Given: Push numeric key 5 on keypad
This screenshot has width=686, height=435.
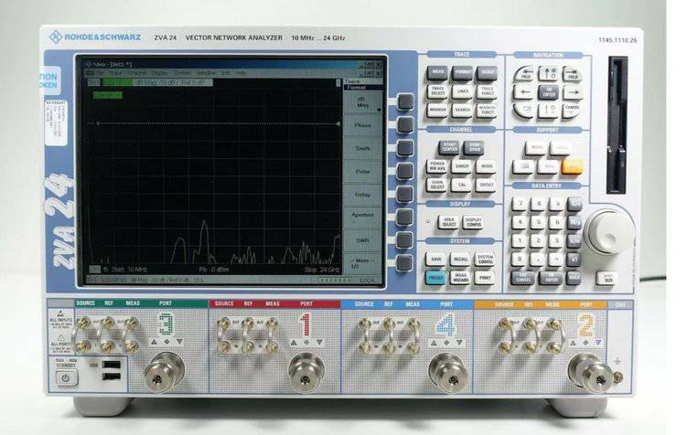Looking at the screenshot, I should 538,222.
